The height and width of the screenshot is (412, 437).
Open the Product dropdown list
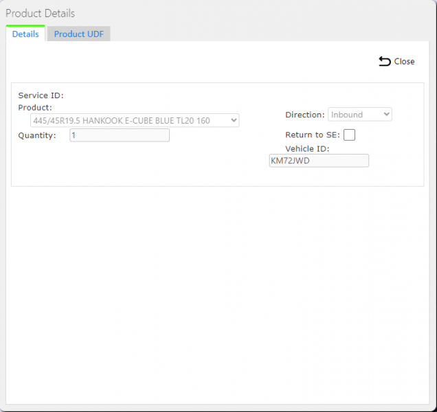[x=135, y=120]
